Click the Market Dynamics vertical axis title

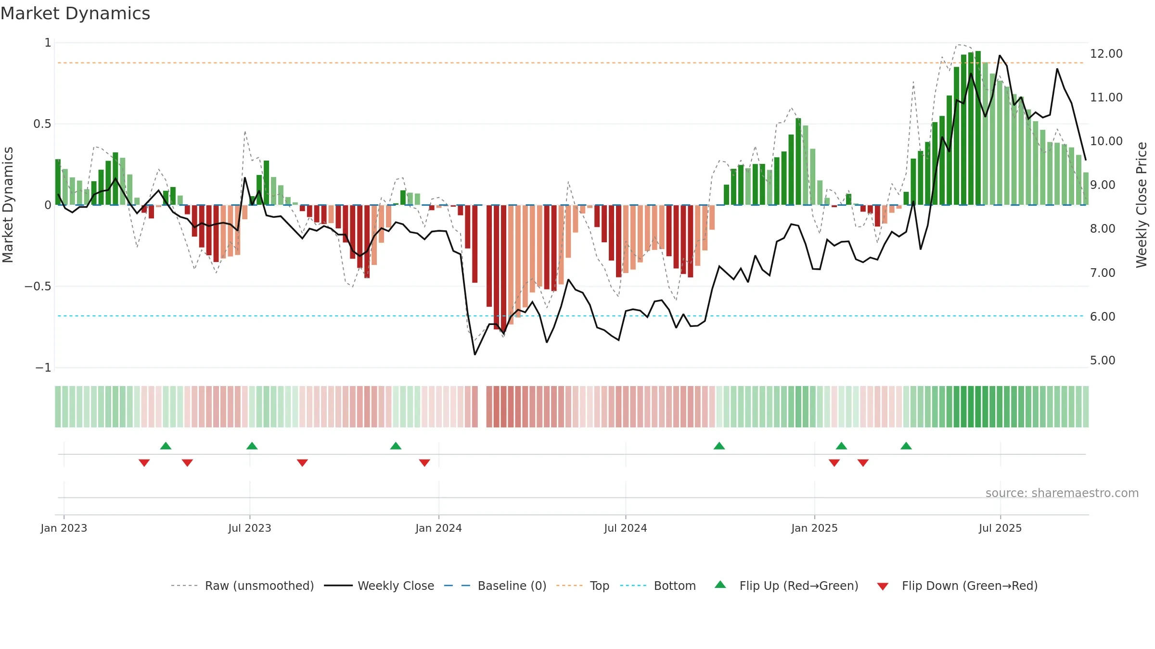[8, 205]
